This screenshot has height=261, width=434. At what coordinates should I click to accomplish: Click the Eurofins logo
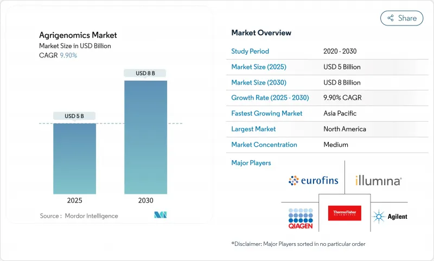(x=313, y=180)
